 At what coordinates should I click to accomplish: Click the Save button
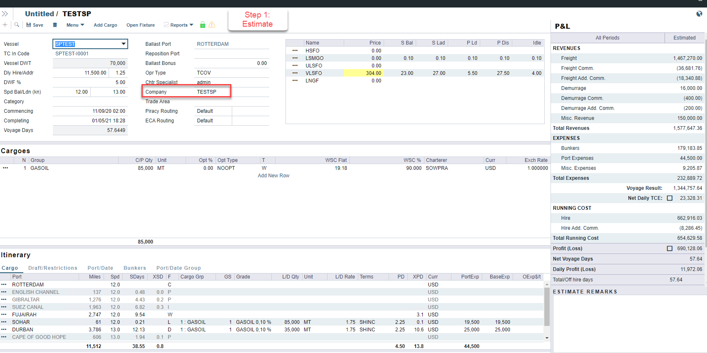point(35,25)
